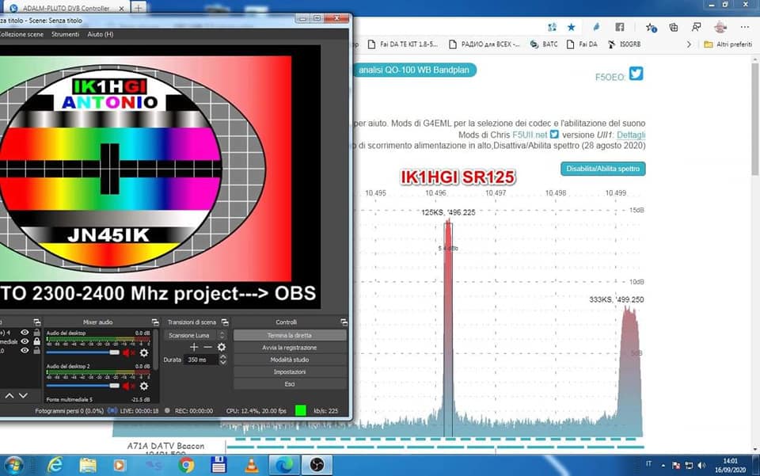Click Avvia la registrazione button

tap(290, 347)
